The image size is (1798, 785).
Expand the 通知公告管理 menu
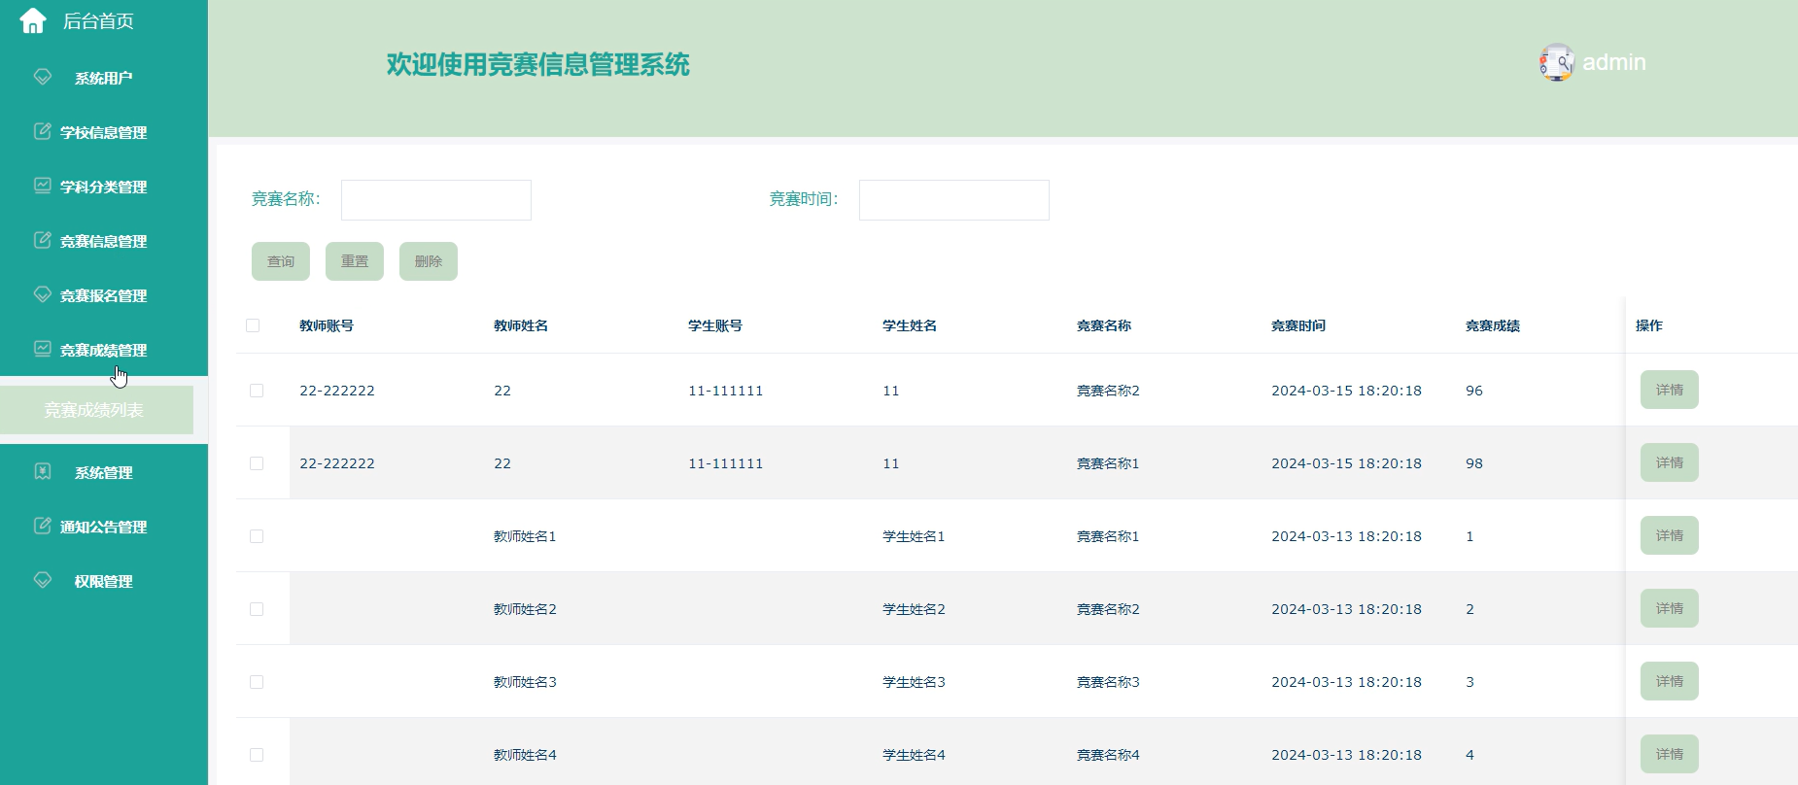pyautogui.click(x=104, y=527)
